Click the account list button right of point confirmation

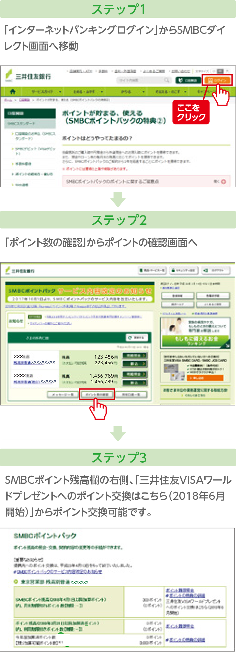coord(131,394)
